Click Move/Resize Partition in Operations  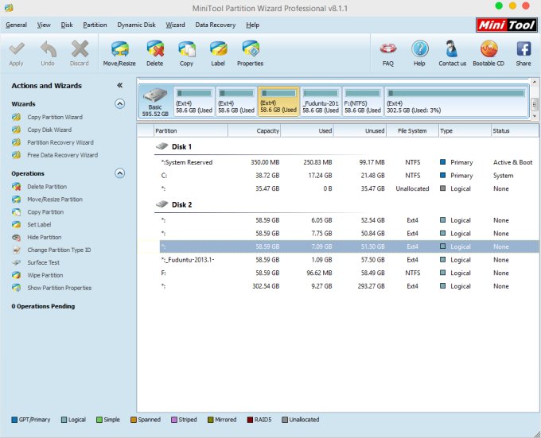55,200
